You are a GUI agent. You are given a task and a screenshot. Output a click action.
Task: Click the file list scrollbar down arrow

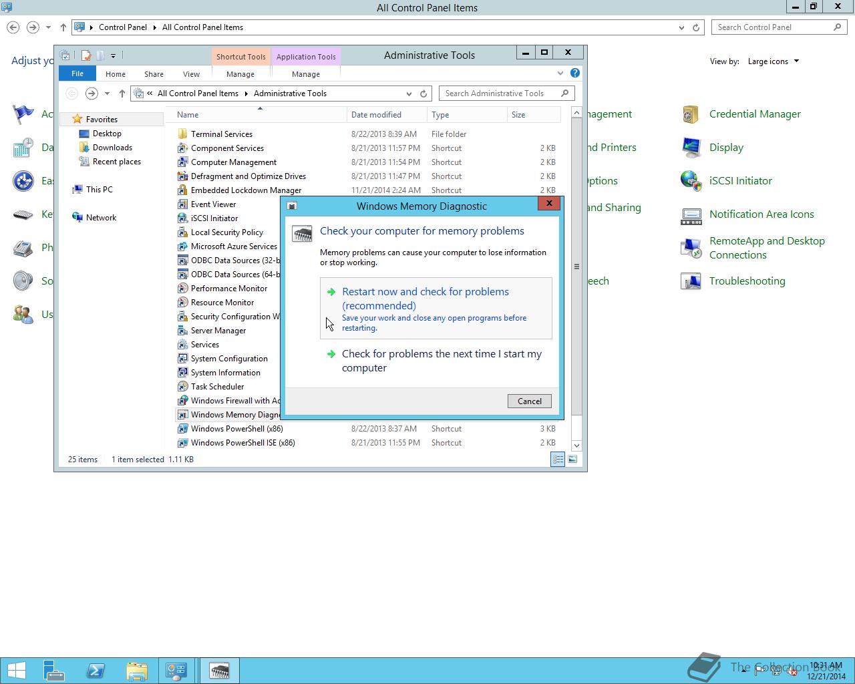pyautogui.click(x=576, y=446)
